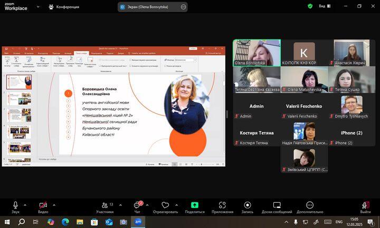Open Дополнительно more options
380x228 pixels.
point(310,207)
